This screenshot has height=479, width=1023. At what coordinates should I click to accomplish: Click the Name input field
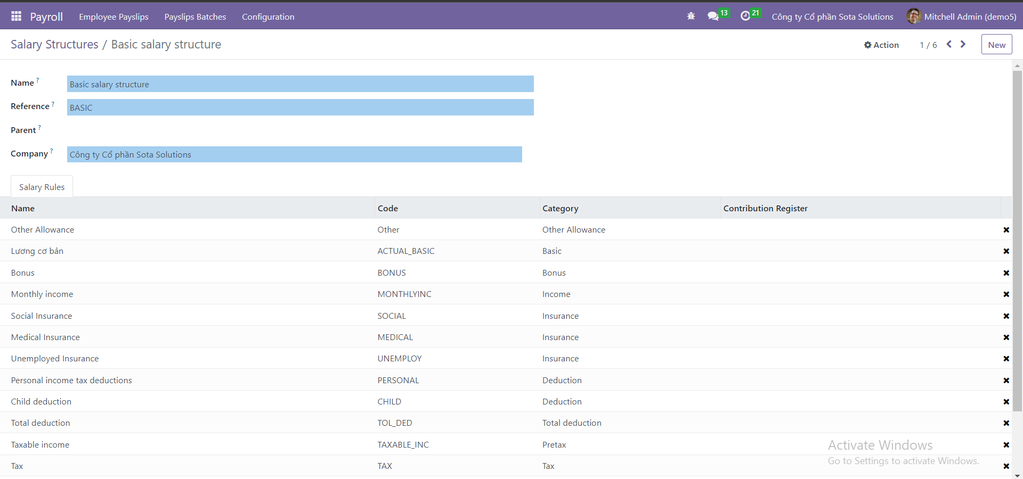click(300, 84)
